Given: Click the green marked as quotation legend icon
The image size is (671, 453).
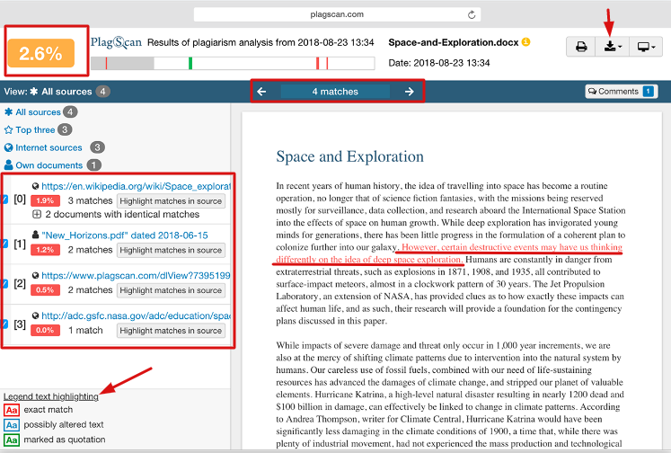Looking at the screenshot, I should tap(12, 440).
